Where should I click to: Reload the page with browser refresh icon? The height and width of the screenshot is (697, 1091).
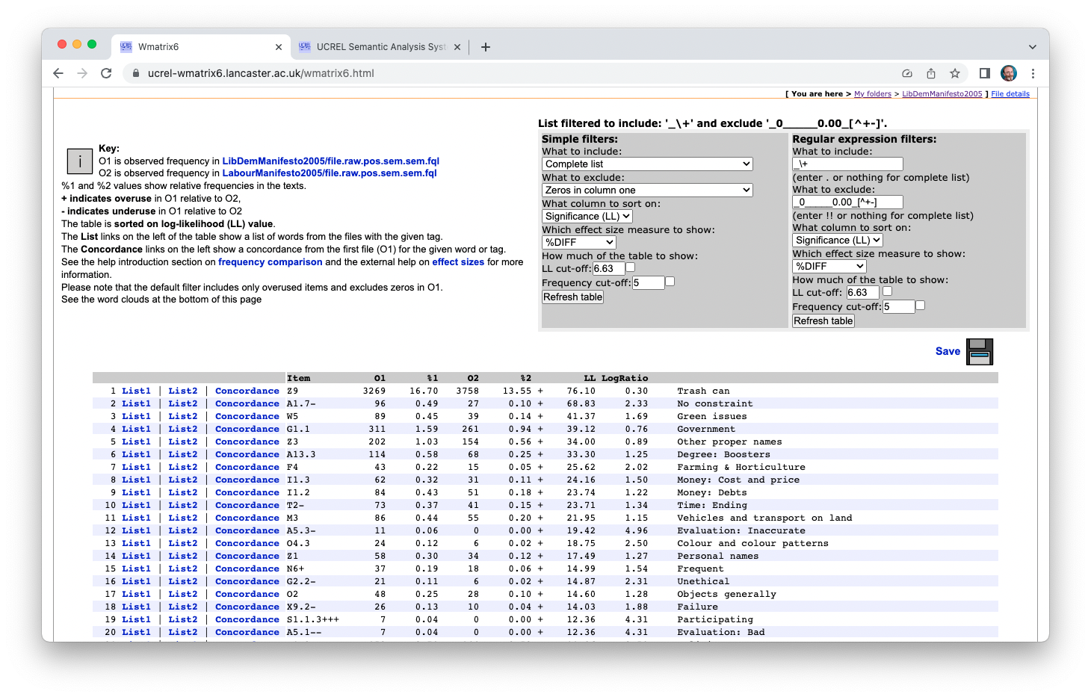(x=106, y=73)
